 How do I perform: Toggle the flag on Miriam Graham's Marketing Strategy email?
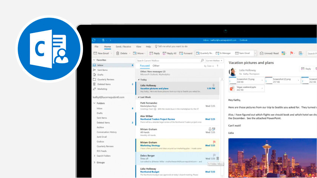tap(214, 142)
